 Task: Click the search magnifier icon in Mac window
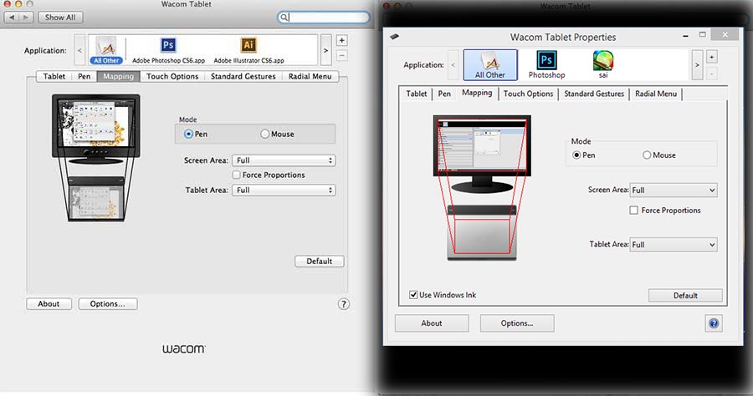pos(284,18)
